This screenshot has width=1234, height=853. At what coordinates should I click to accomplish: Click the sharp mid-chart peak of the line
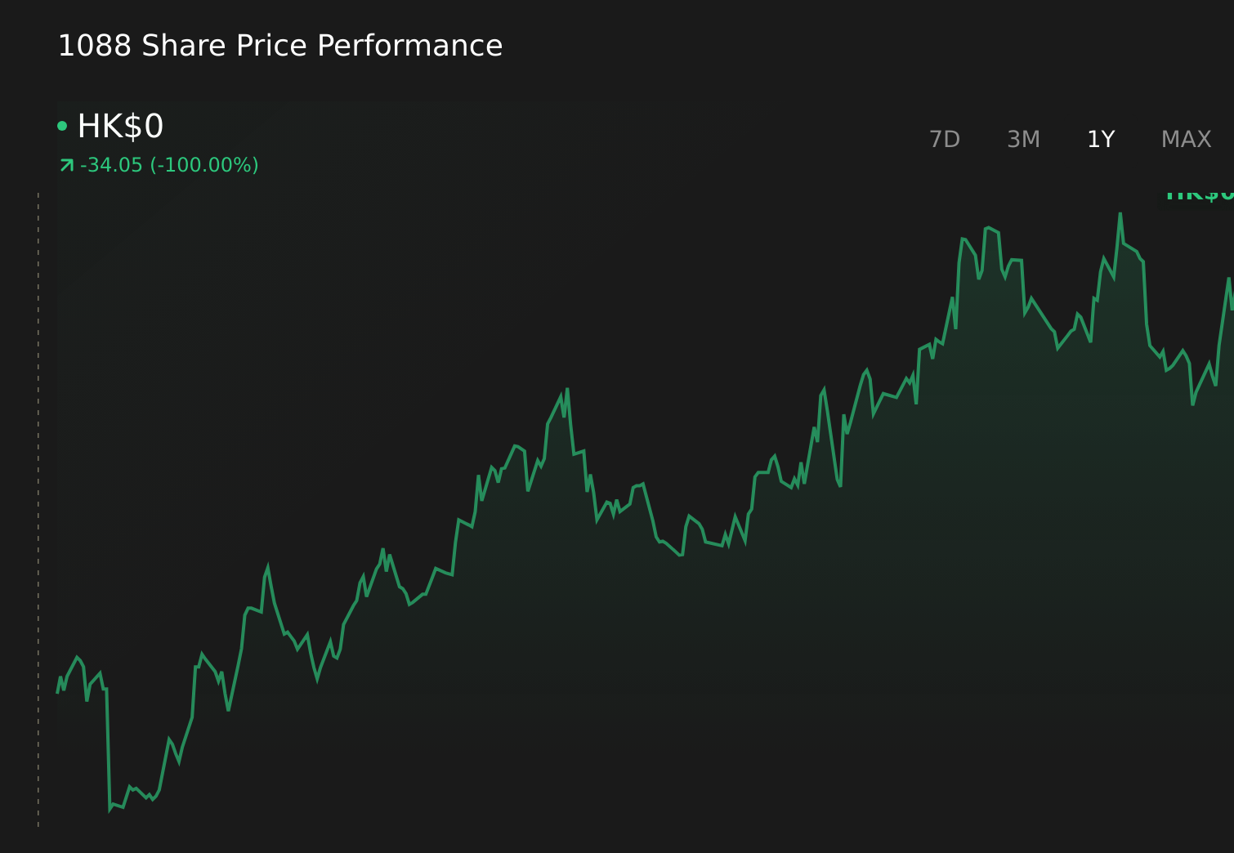[x=566, y=390]
